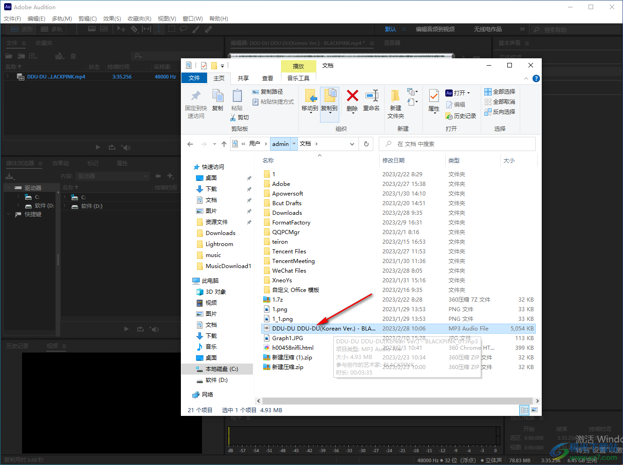The height and width of the screenshot is (465, 623).
Task: Open the 查看 ribbon tab
Action: click(x=268, y=78)
